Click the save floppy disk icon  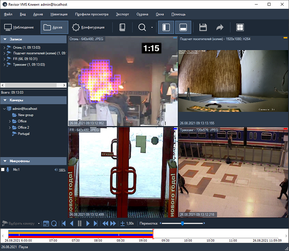203,27
